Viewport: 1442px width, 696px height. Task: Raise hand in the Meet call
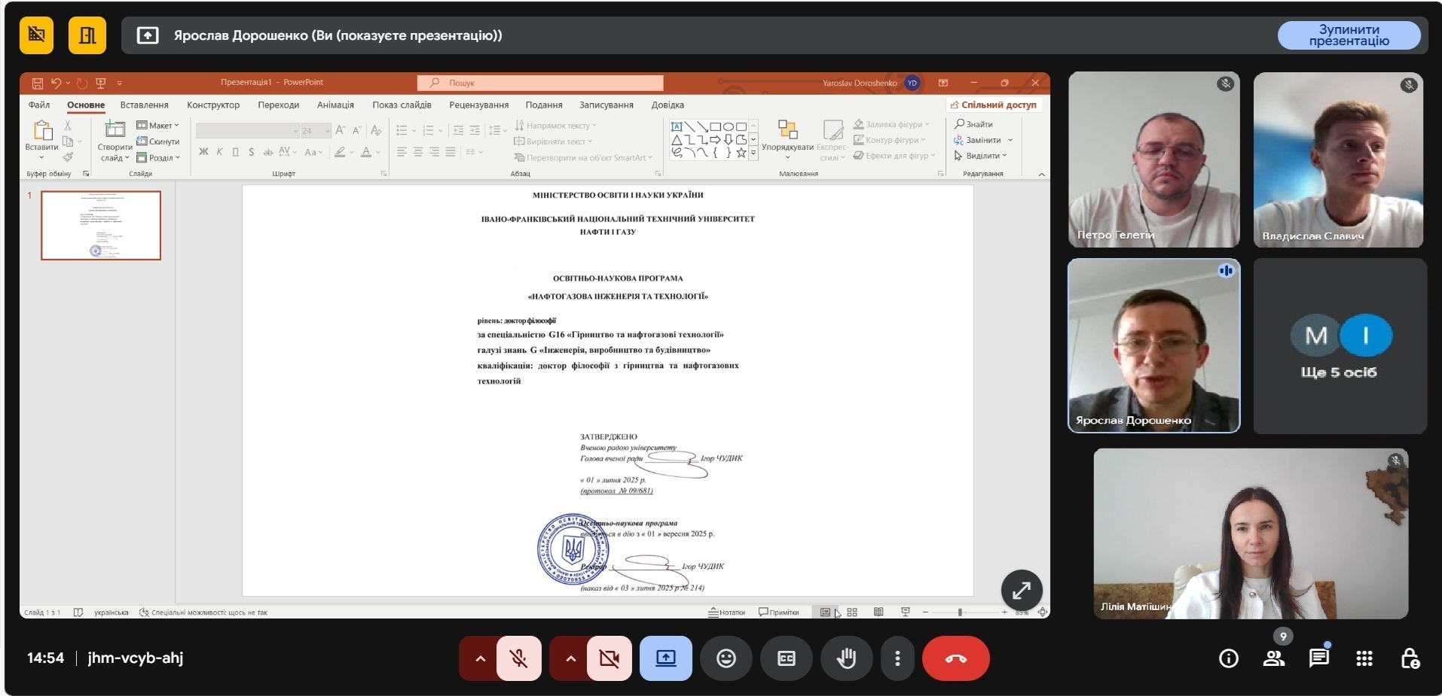pyautogui.click(x=847, y=658)
